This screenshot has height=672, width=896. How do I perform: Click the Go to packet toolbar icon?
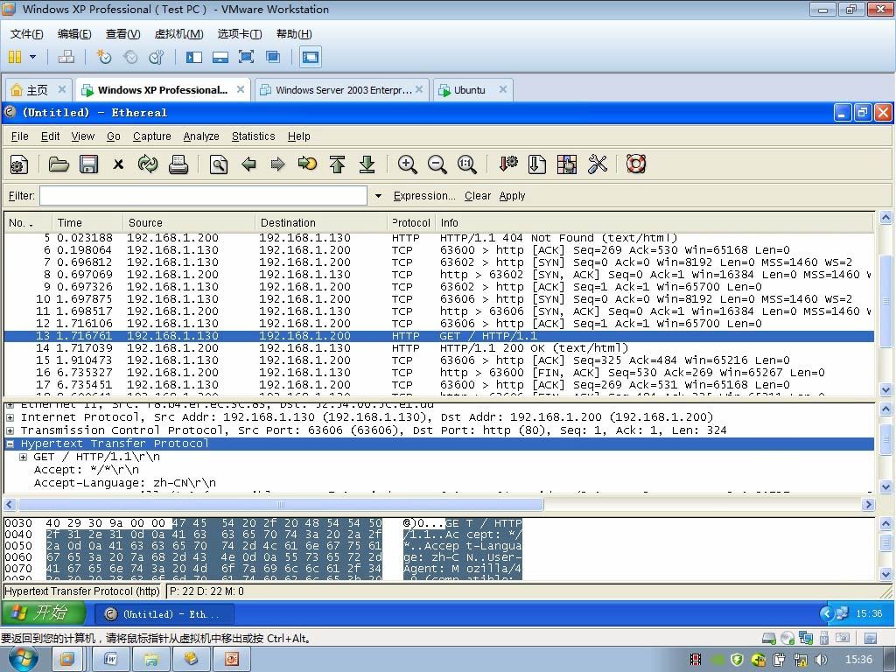[307, 164]
